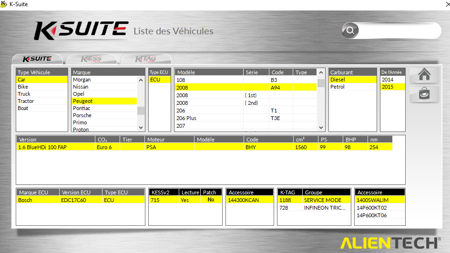
Task: Select K-TAG 728 INFINEON TRIC... row
Action: click(314, 208)
